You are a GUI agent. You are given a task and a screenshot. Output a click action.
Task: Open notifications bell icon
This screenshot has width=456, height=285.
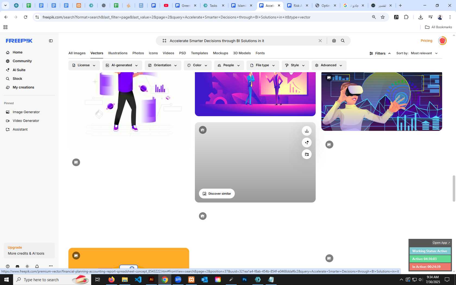(x=37, y=266)
